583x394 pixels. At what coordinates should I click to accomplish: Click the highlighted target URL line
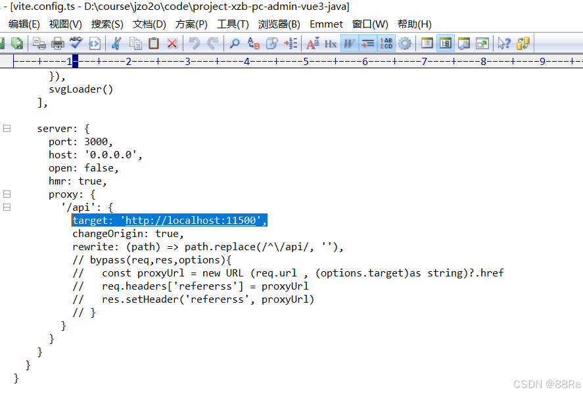coord(169,220)
